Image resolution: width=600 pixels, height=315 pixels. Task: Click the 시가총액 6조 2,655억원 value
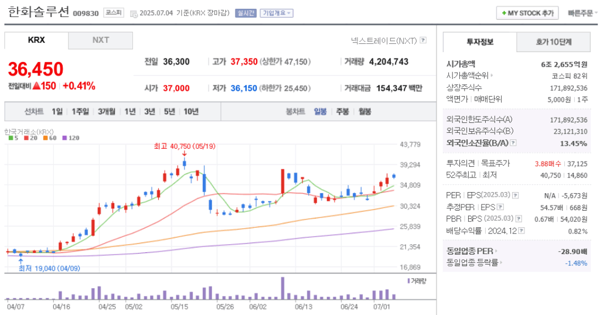point(564,64)
